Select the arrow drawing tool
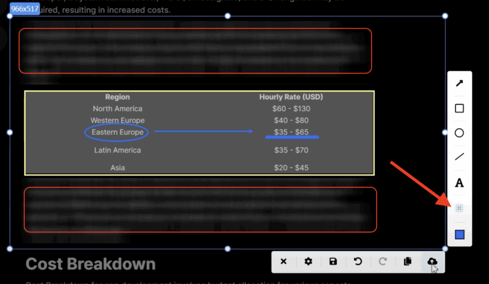489x284 pixels. tap(459, 83)
